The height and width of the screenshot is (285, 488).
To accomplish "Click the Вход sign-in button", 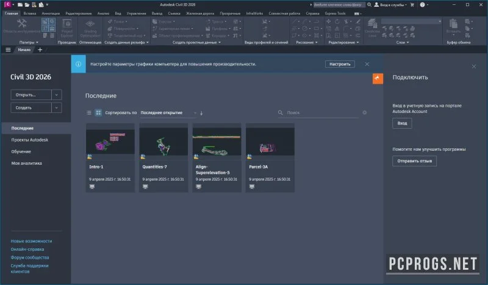I will tap(402, 123).
